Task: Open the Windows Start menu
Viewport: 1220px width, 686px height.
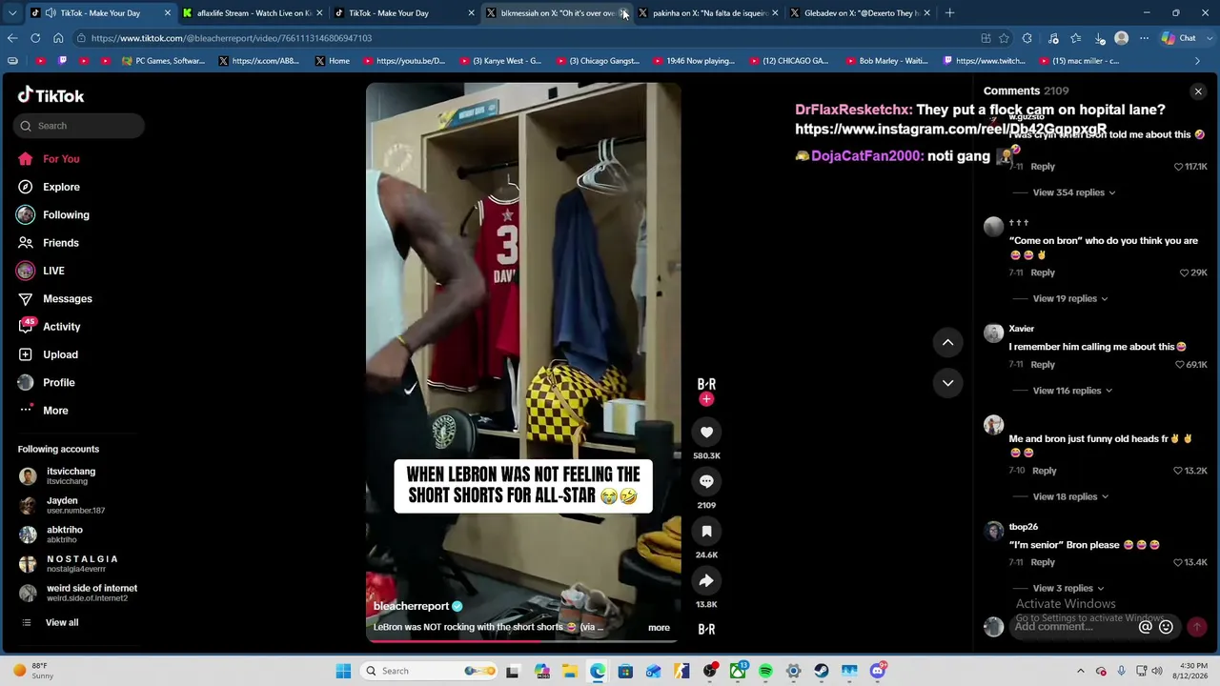Action: pyautogui.click(x=343, y=671)
